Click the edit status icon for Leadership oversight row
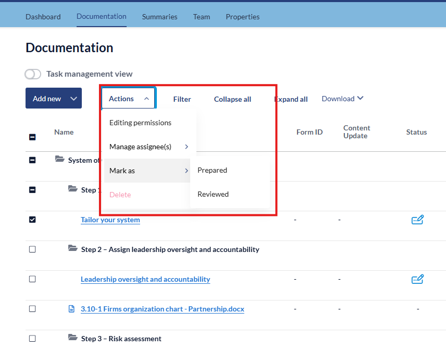 (417, 279)
